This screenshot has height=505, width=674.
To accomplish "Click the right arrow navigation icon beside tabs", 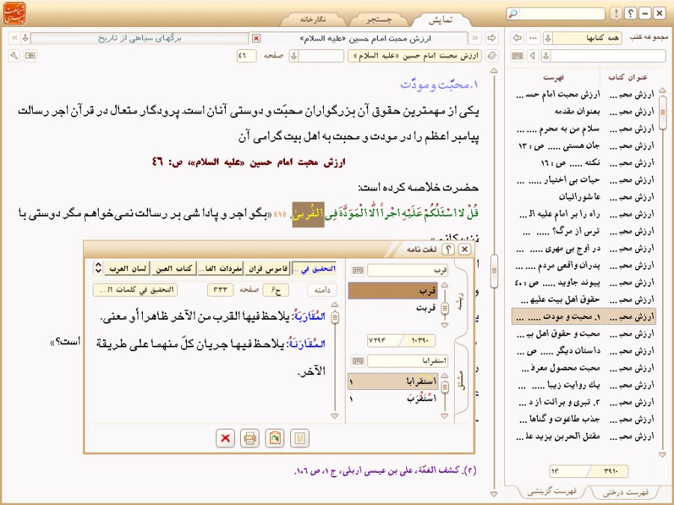I will 491,38.
